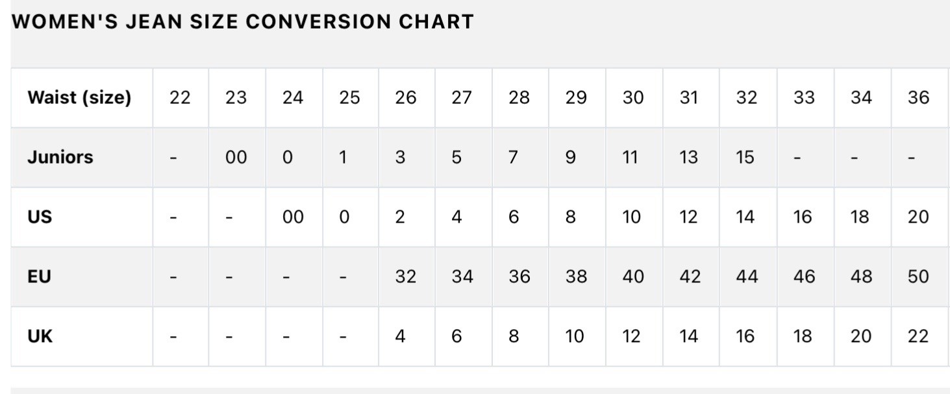Select waist size 36 cell
The width and height of the screenshot is (950, 394).
click(918, 98)
